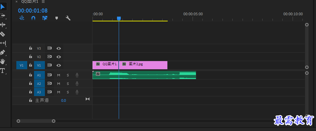Toggle lock on track V3
This screenshot has width=316, height=131.
pyautogui.click(x=30, y=48)
